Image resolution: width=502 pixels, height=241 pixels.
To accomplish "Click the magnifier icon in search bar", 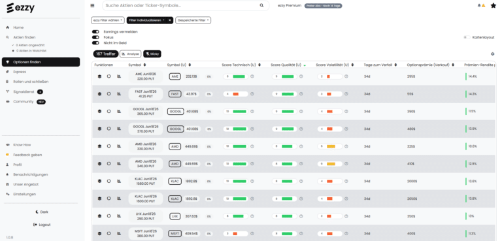I will (261, 5).
